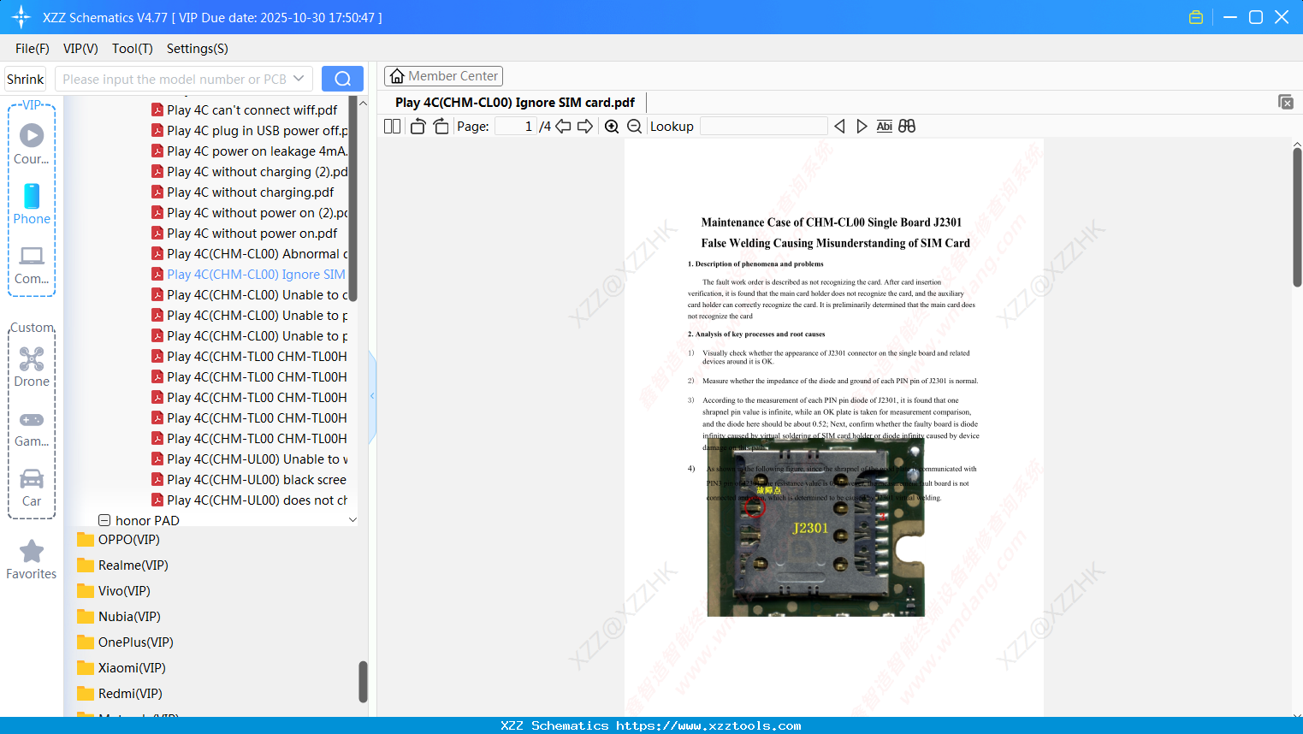Open the File(F) menu

tap(33, 49)
